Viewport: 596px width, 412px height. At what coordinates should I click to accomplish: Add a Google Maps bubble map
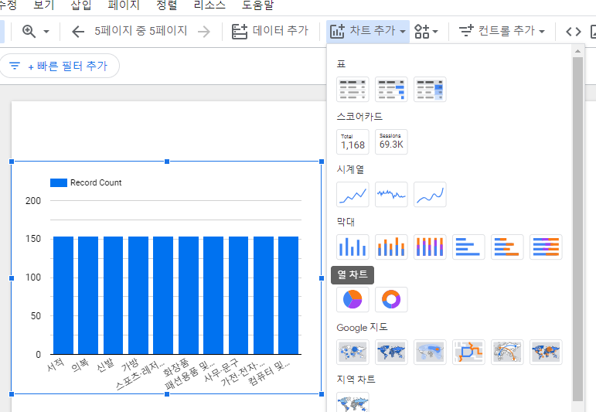tap(352, 352)
